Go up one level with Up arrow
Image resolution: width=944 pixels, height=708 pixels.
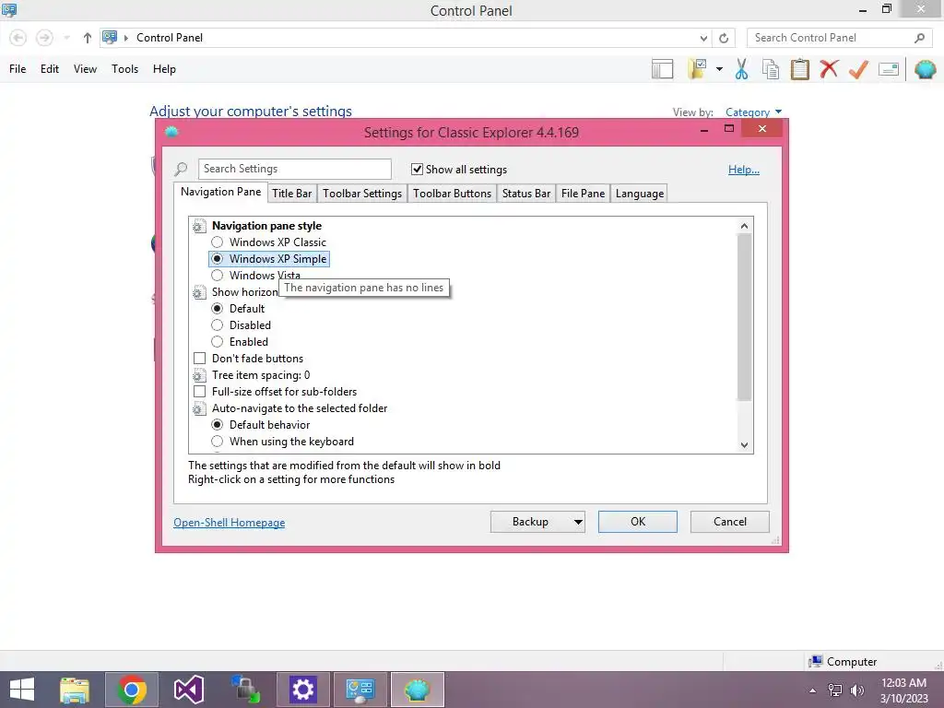coord(88,38)
